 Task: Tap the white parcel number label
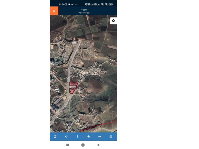tap(73, 87)
